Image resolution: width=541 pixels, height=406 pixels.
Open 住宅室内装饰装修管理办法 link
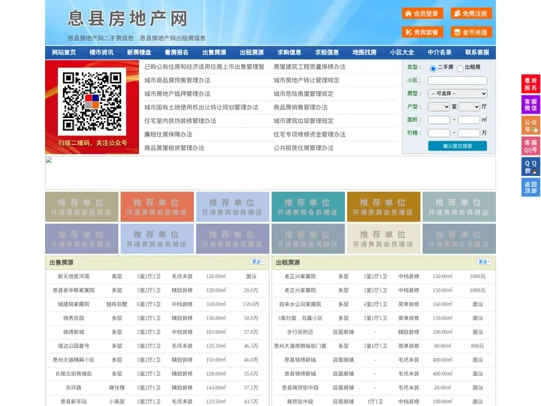pos(180,121)
